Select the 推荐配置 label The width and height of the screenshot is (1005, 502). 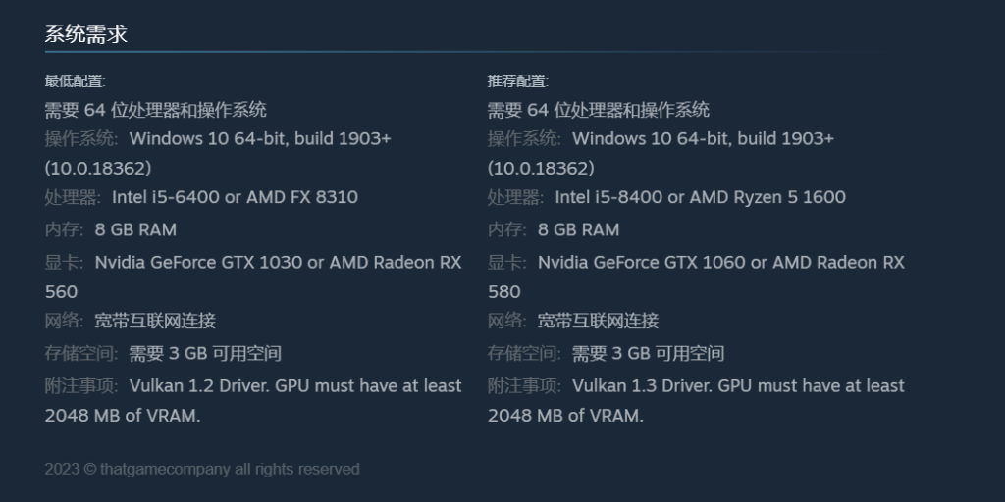tap(518, 81)
